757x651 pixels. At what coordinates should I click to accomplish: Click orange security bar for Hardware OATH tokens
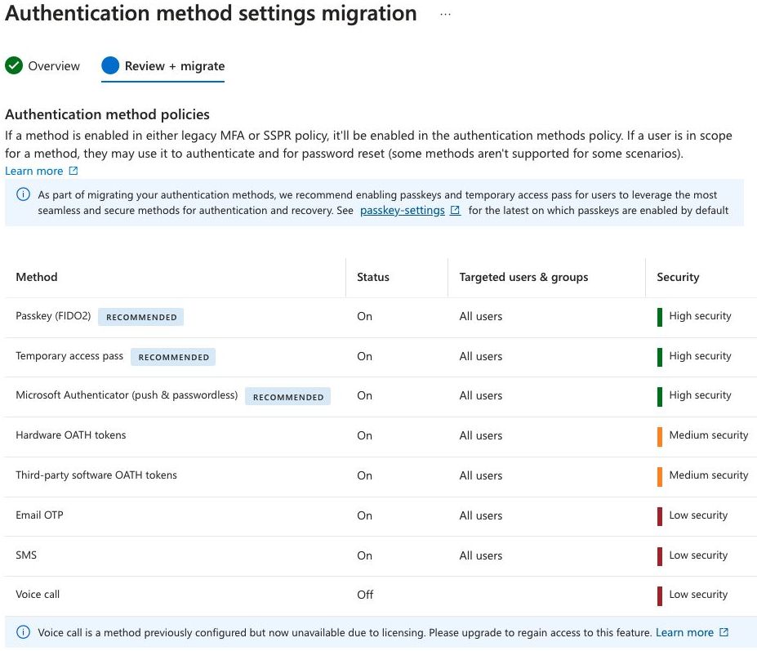(x=660, y=436)
